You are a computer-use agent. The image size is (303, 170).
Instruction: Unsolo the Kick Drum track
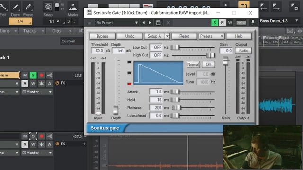[x=33, y=76]
